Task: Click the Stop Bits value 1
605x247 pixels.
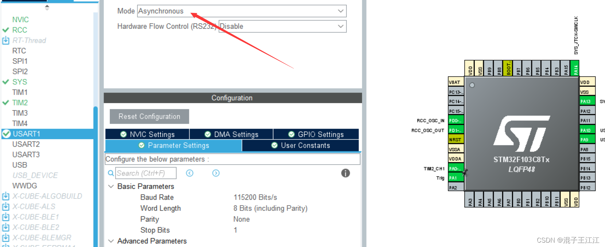Action: pos(236,230)
